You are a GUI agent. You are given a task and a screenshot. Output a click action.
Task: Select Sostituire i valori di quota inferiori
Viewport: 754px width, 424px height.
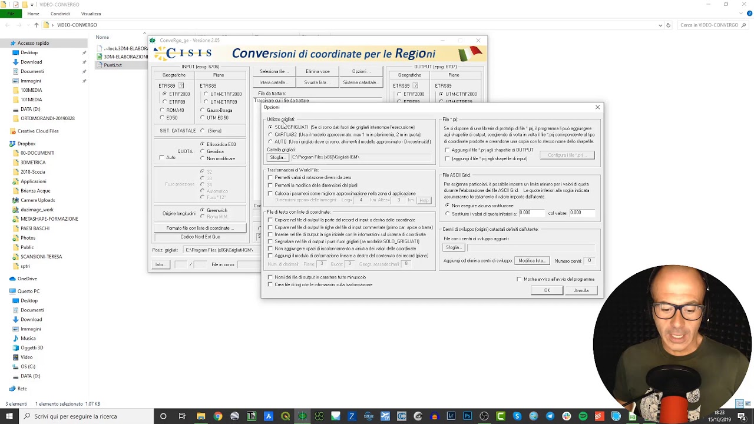pyautogui.click(x=448, y=214)
